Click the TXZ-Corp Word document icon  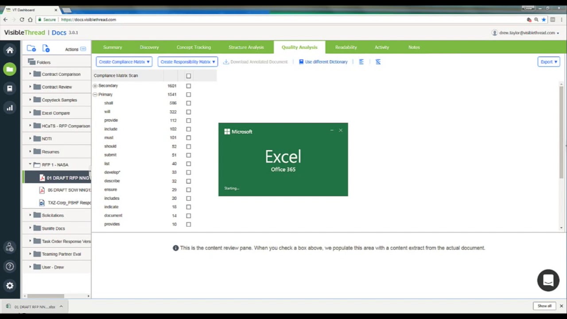42,202
